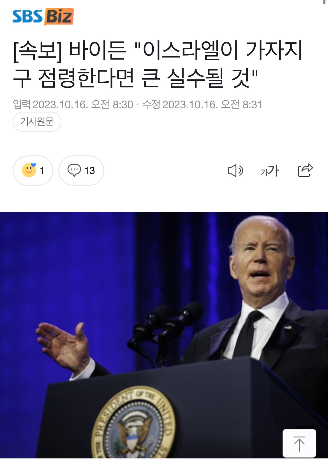Click the orange Biz part of logo
Viewport: 328px width, 459px height.
(59, 17)
